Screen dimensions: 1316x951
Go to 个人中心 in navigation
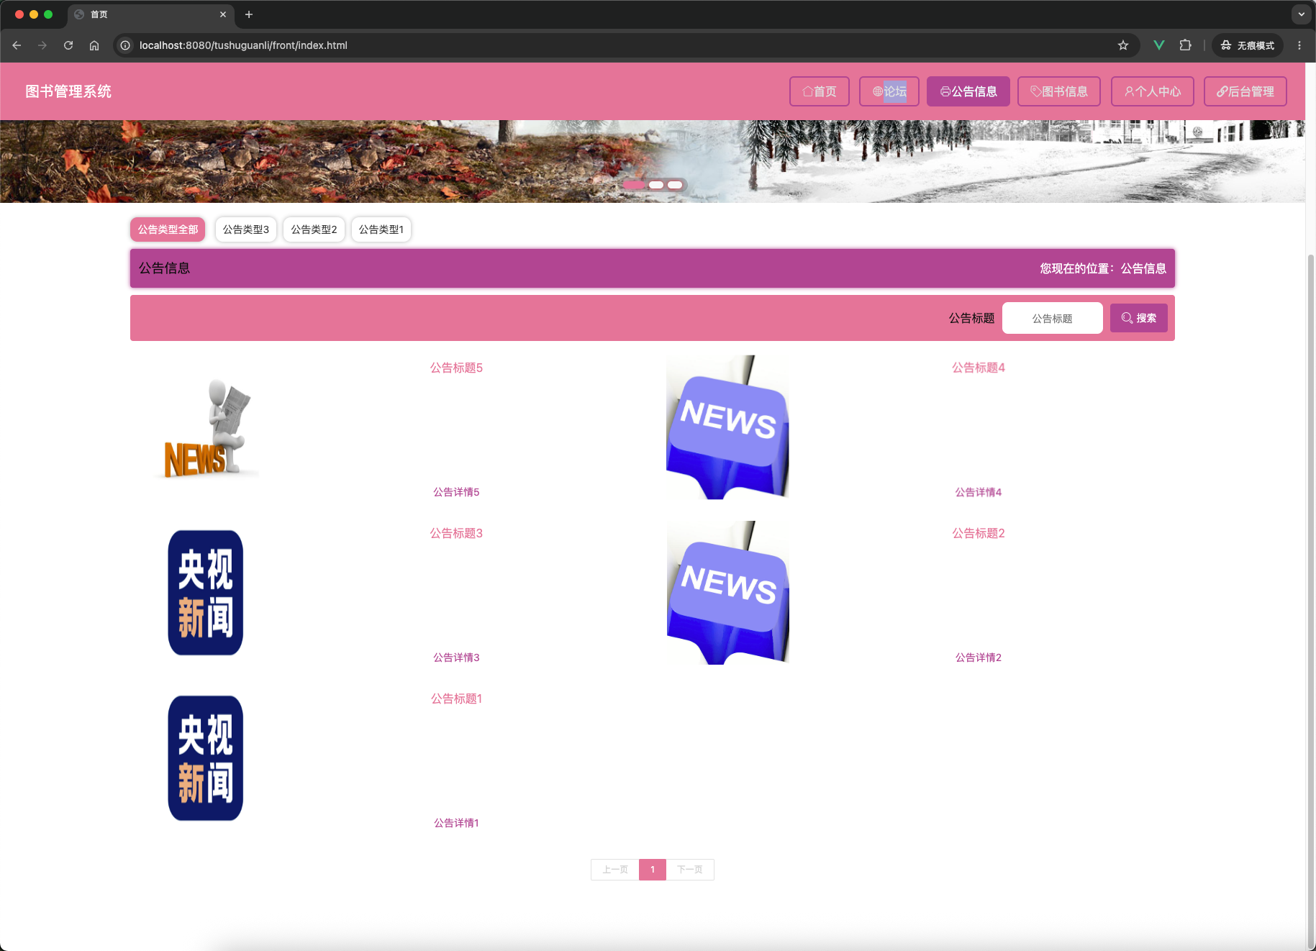click(1153, 91)
